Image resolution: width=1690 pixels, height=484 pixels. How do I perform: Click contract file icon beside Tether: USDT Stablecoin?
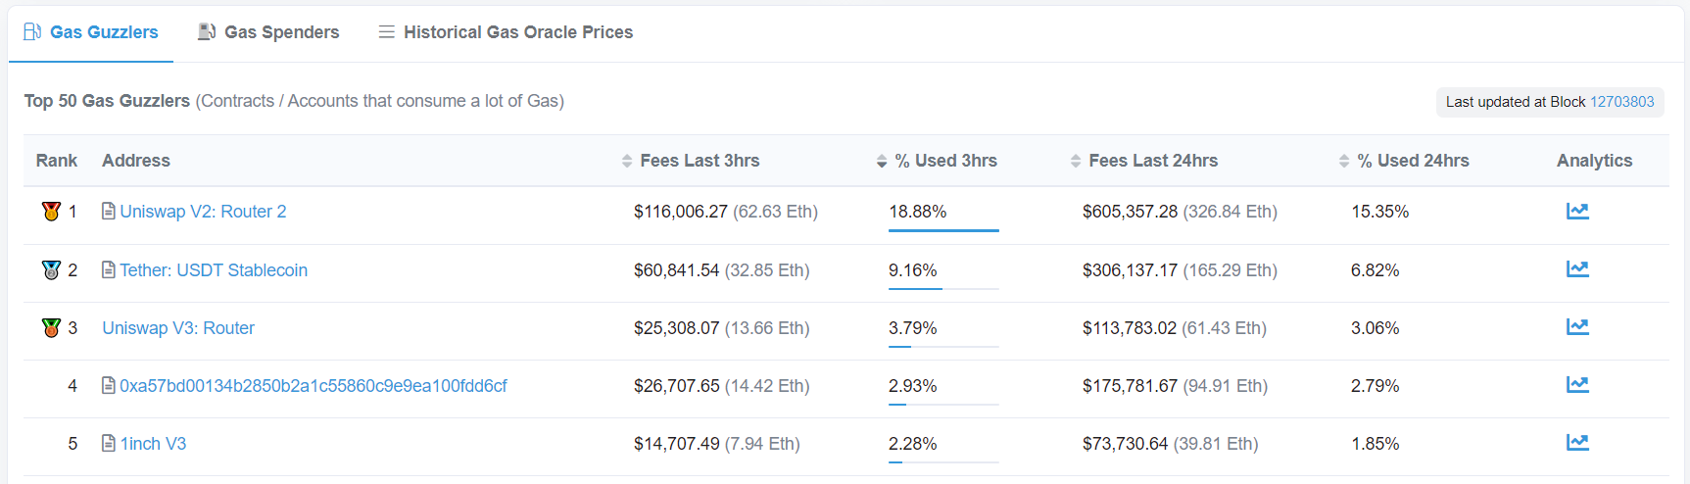(x=109, y=269)
